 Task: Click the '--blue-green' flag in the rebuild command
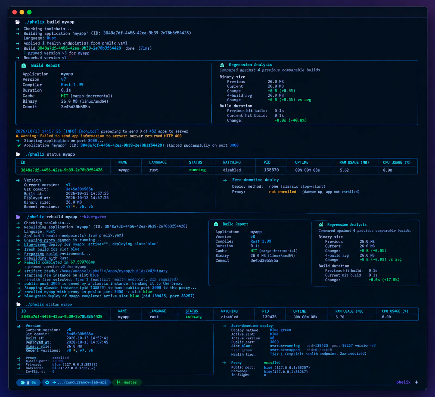click(x=93, y=217)
